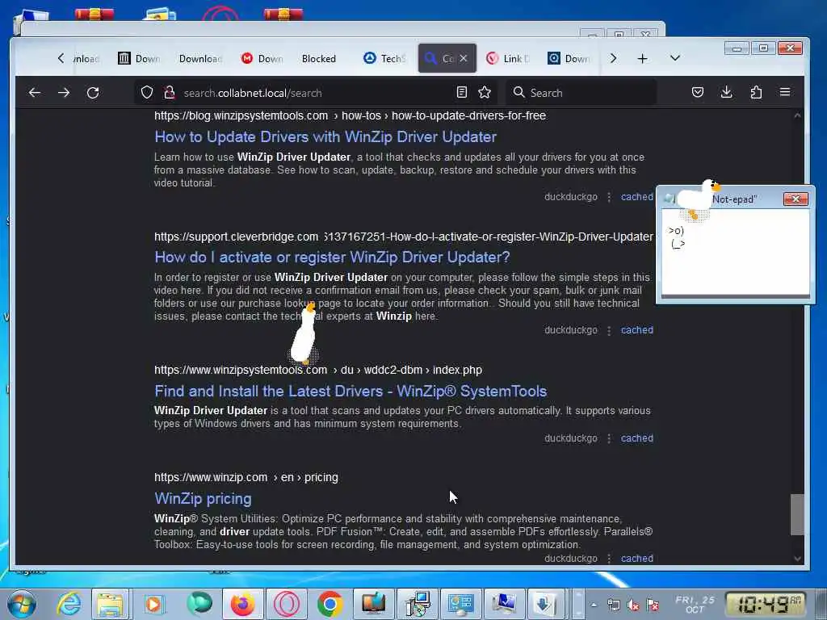Screen dimensions: 827x620
Task: Open options dots for Find and Install result
Action: pos(609,438)
